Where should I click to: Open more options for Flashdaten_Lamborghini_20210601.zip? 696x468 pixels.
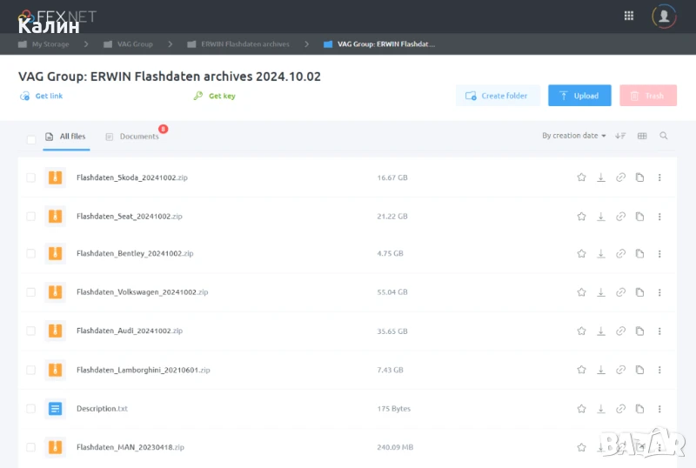coord(659,370)
